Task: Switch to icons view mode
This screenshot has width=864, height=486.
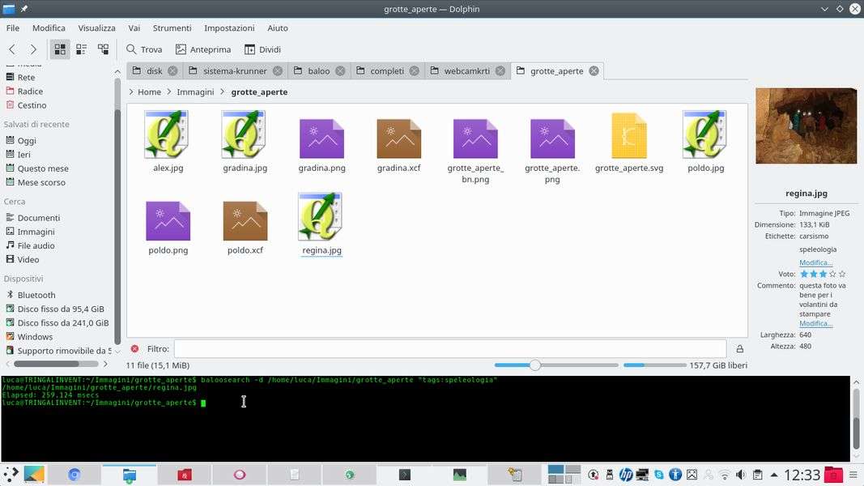Action: (x=60, y=49)
